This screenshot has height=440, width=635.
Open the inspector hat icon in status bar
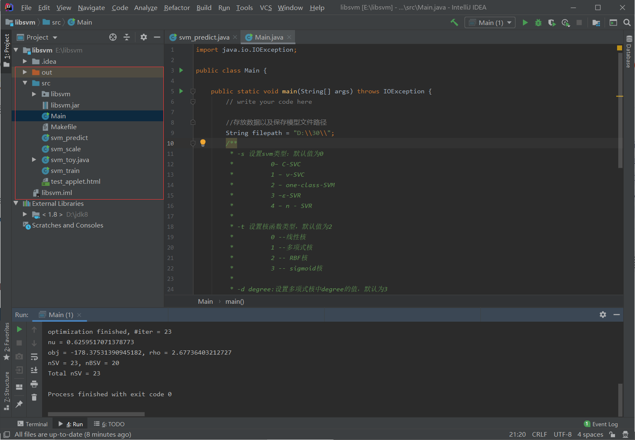pyautogui.click(x=625, y=435)
